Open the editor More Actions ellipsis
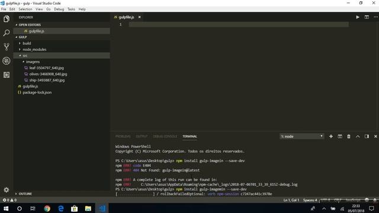This screenshot has height=213, width=379. 375,17
